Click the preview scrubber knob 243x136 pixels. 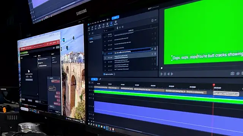162,68
